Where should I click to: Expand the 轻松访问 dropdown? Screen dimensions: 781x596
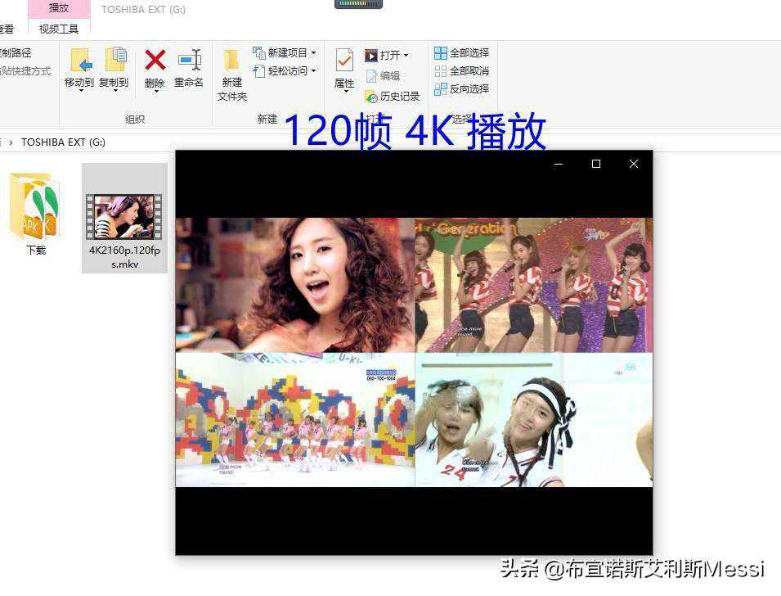313,71
